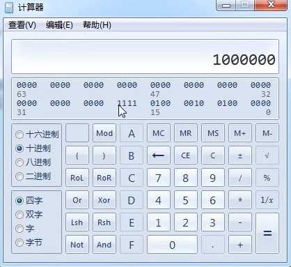Choose 字 (Word) word size
291x267 pixels.
pos(25,229)
